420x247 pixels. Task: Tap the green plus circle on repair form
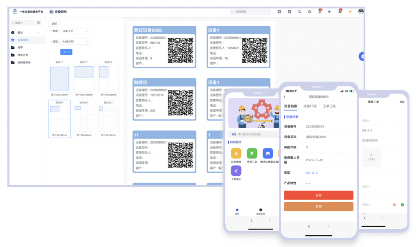(x=402, y=205)
